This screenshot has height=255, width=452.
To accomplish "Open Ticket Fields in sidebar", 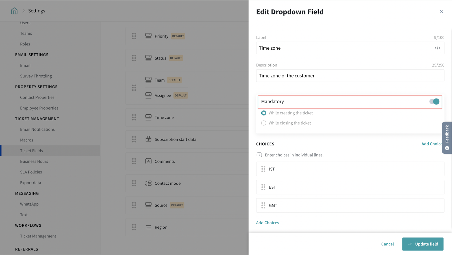I will coord(31,151).
